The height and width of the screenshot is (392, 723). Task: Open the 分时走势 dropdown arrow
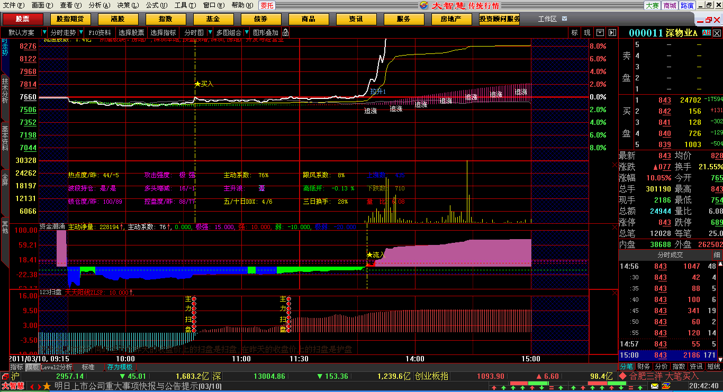(x=81, y=33)
